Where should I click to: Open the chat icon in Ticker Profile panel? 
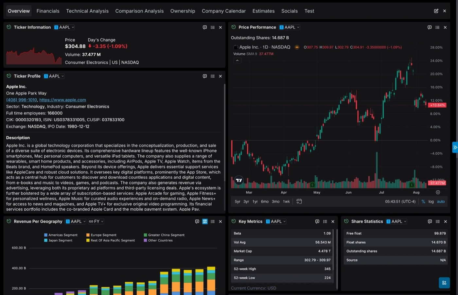coord(205,76)
